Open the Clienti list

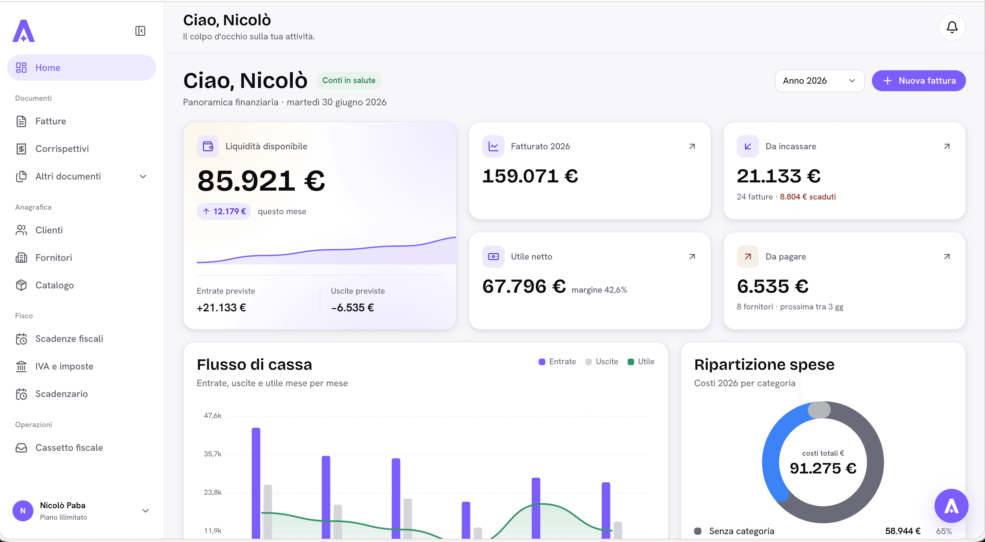click(x=81, y=230)
